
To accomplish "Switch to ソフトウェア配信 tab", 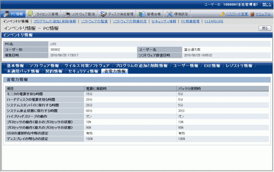I will pyautogui.click(x=79, y=14).
